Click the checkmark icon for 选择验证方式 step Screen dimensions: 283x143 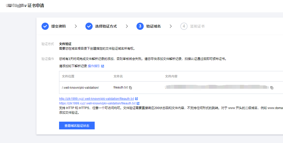tap(89, 26)
